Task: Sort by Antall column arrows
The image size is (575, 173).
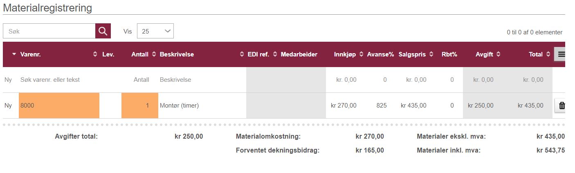Action: (154, 54)
